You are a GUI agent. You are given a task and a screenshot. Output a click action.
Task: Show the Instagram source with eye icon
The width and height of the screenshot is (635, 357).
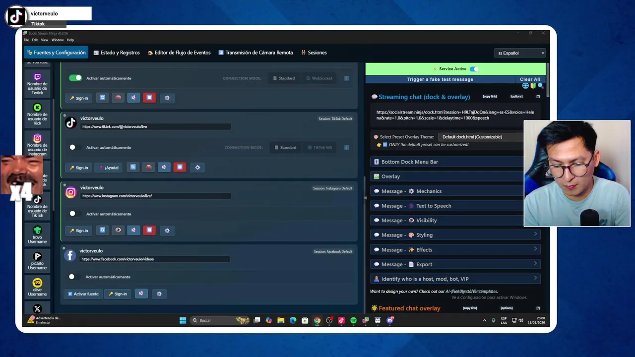pyautogui.click(x=118, y=230)
